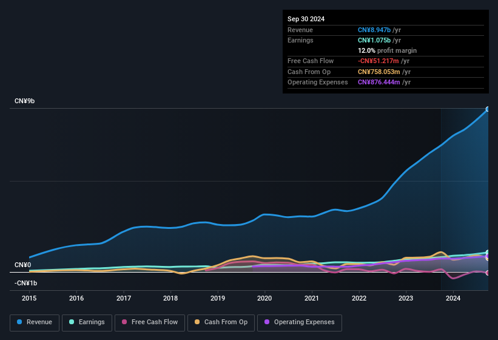This screenshot has height=340, width=498.
Task: Click the Revenue label in the tooltip
Action: pos(300,30)
